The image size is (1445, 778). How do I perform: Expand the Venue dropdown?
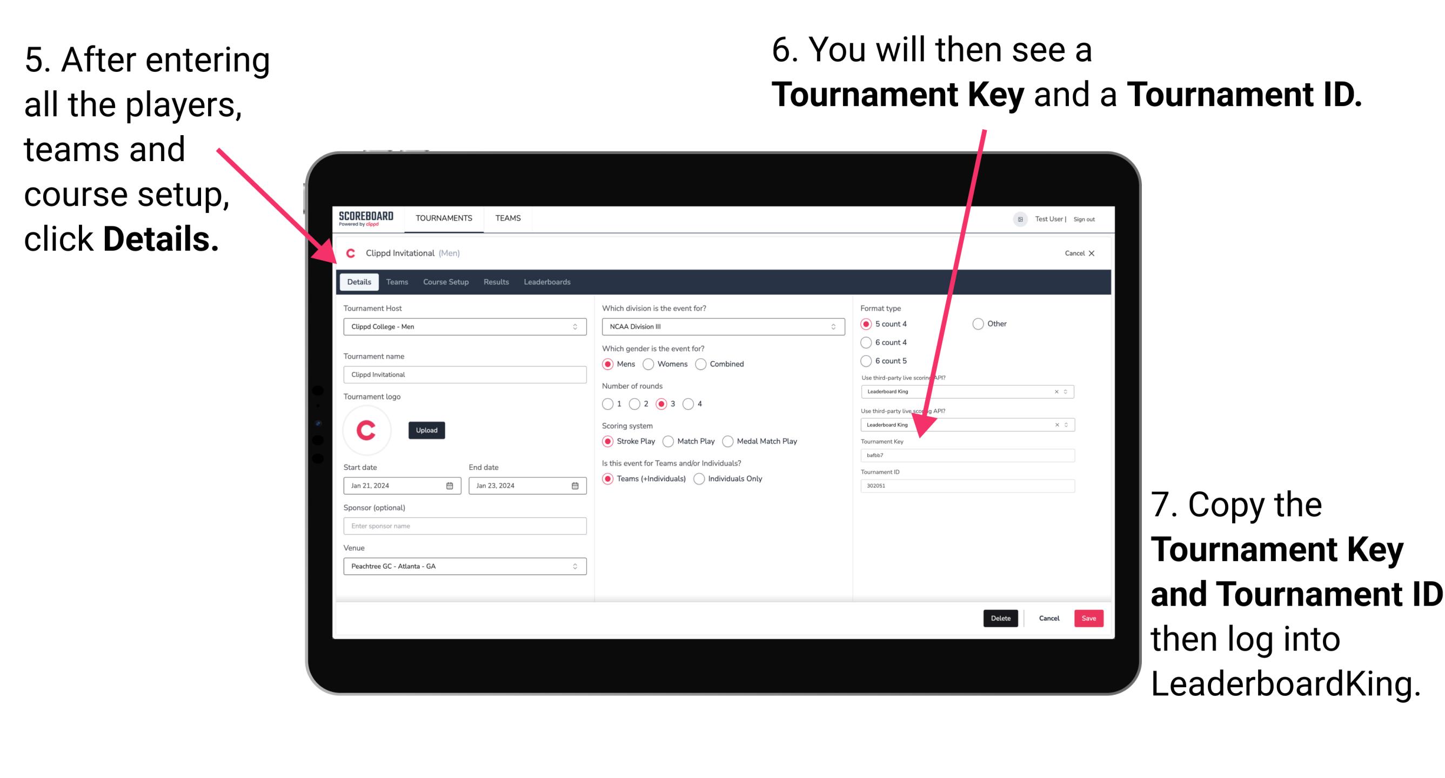coord(576,566)
